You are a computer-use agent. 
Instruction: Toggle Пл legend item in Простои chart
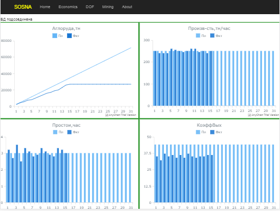(x=58, y=132)
